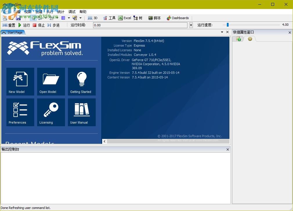Save the model with the Save icon

tap(19, 18)
